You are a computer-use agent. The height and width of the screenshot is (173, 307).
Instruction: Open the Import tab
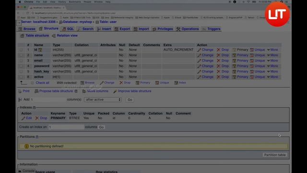[141, 29]
